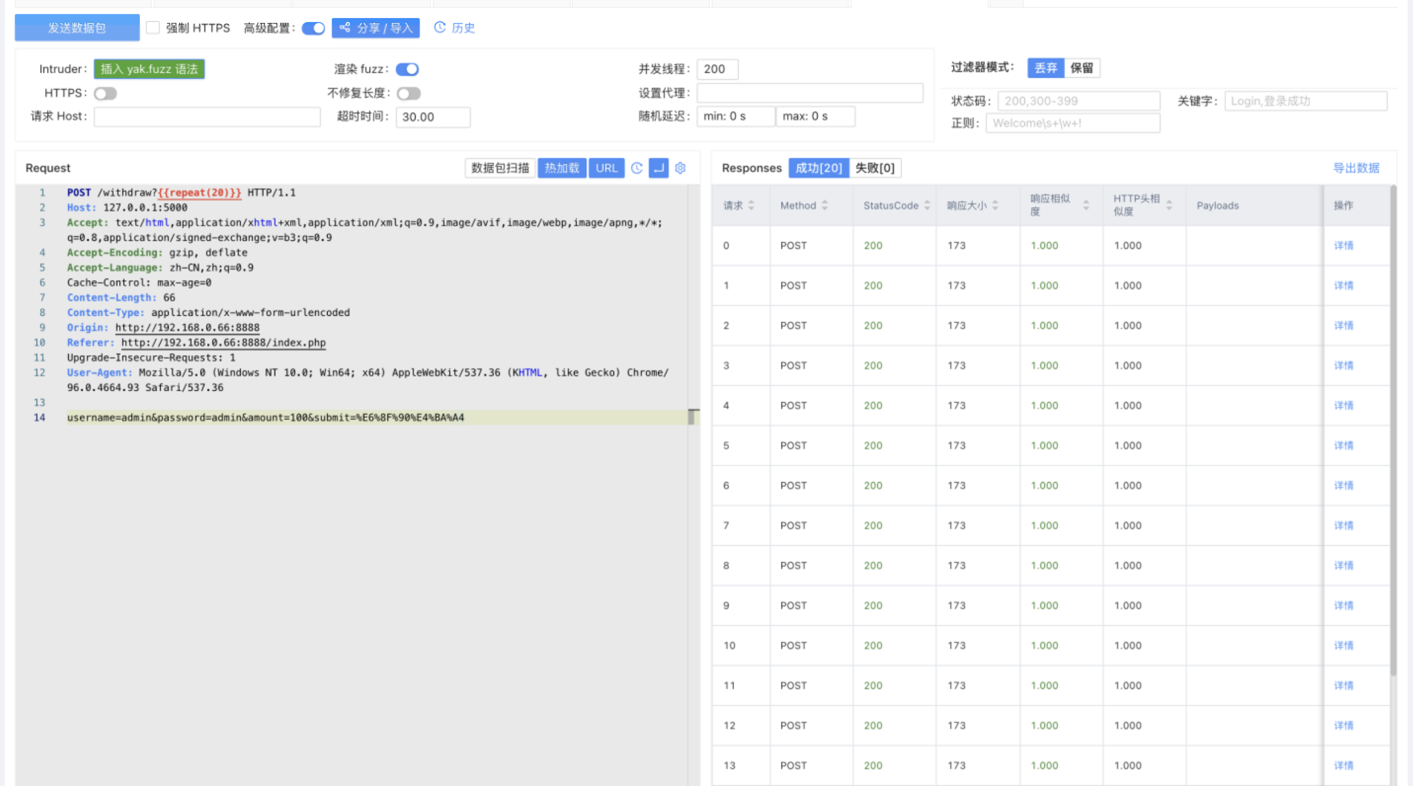Select 丢弃 filter mode

tap(1045, 68)
